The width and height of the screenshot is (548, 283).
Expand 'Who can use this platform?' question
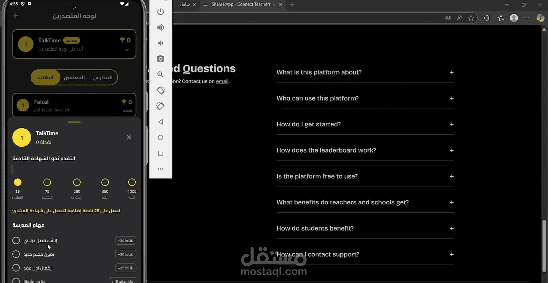[365, 98]
